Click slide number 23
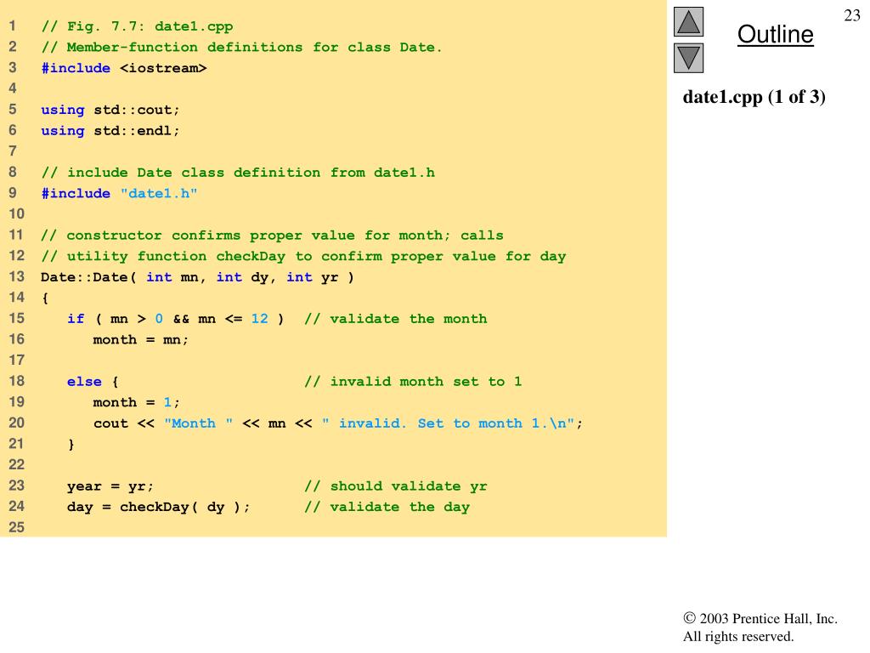 pyautogui.click(x=851, y=15)
